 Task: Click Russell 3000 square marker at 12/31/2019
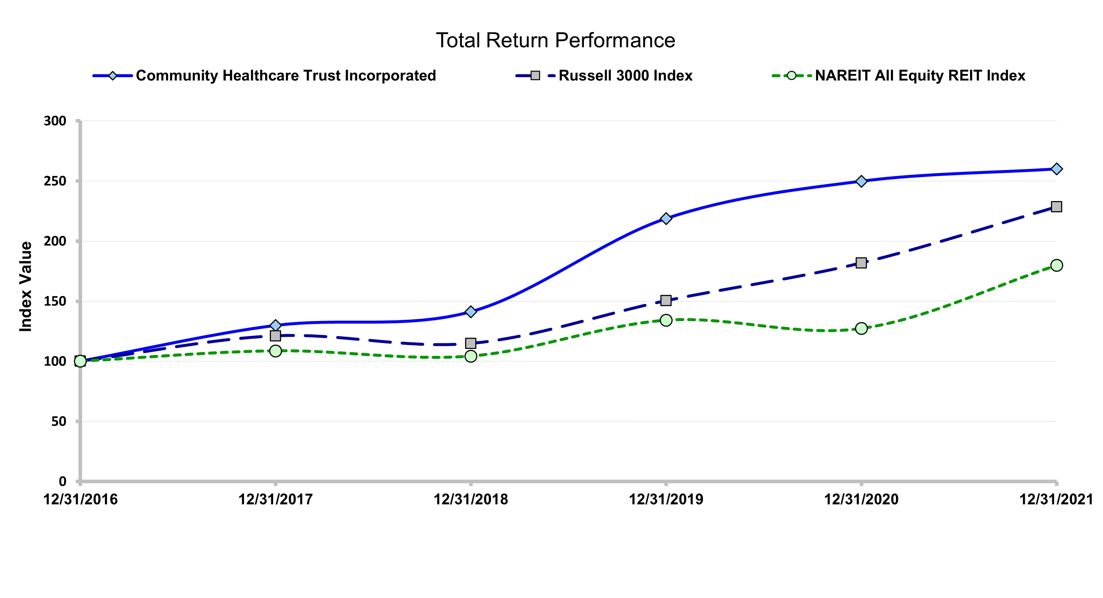666,300
